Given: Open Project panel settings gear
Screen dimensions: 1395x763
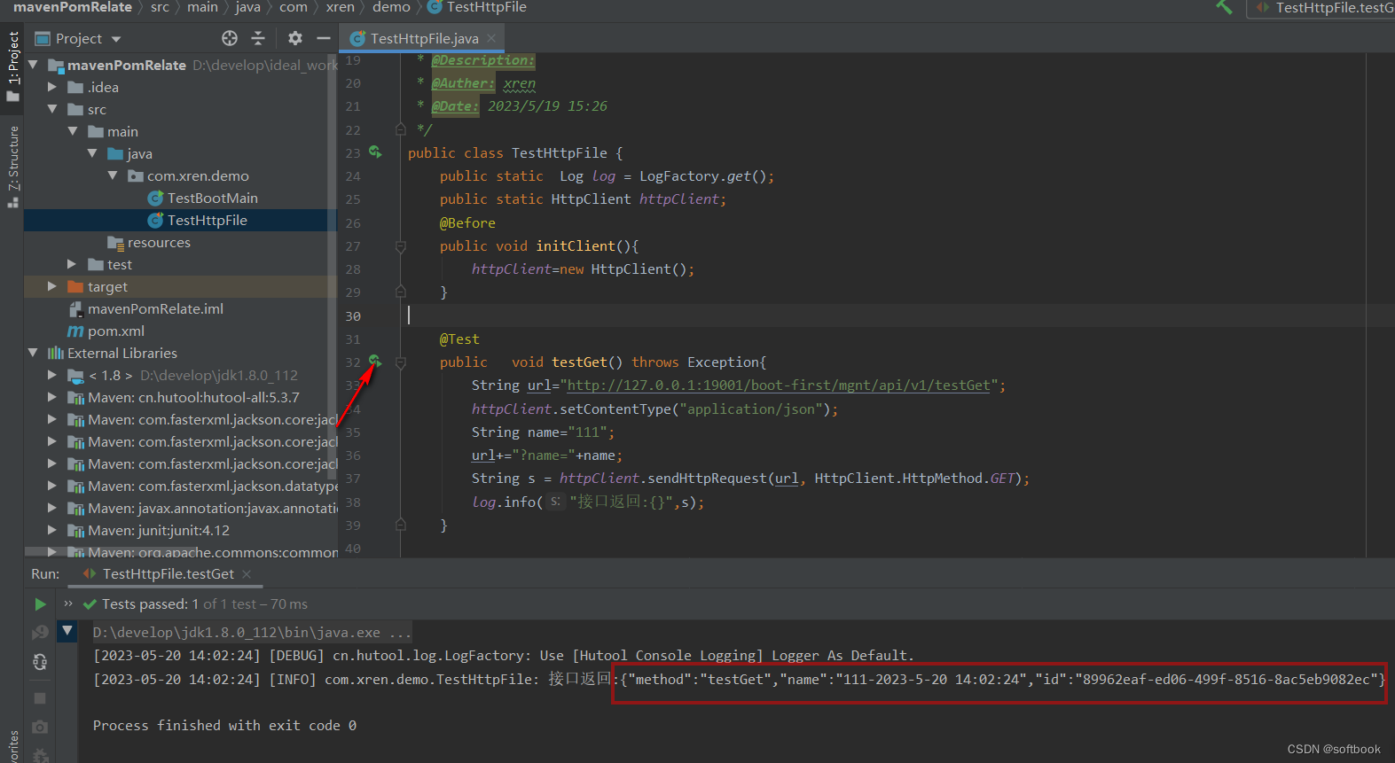Looking at the screenshot, I should [295, 38].
